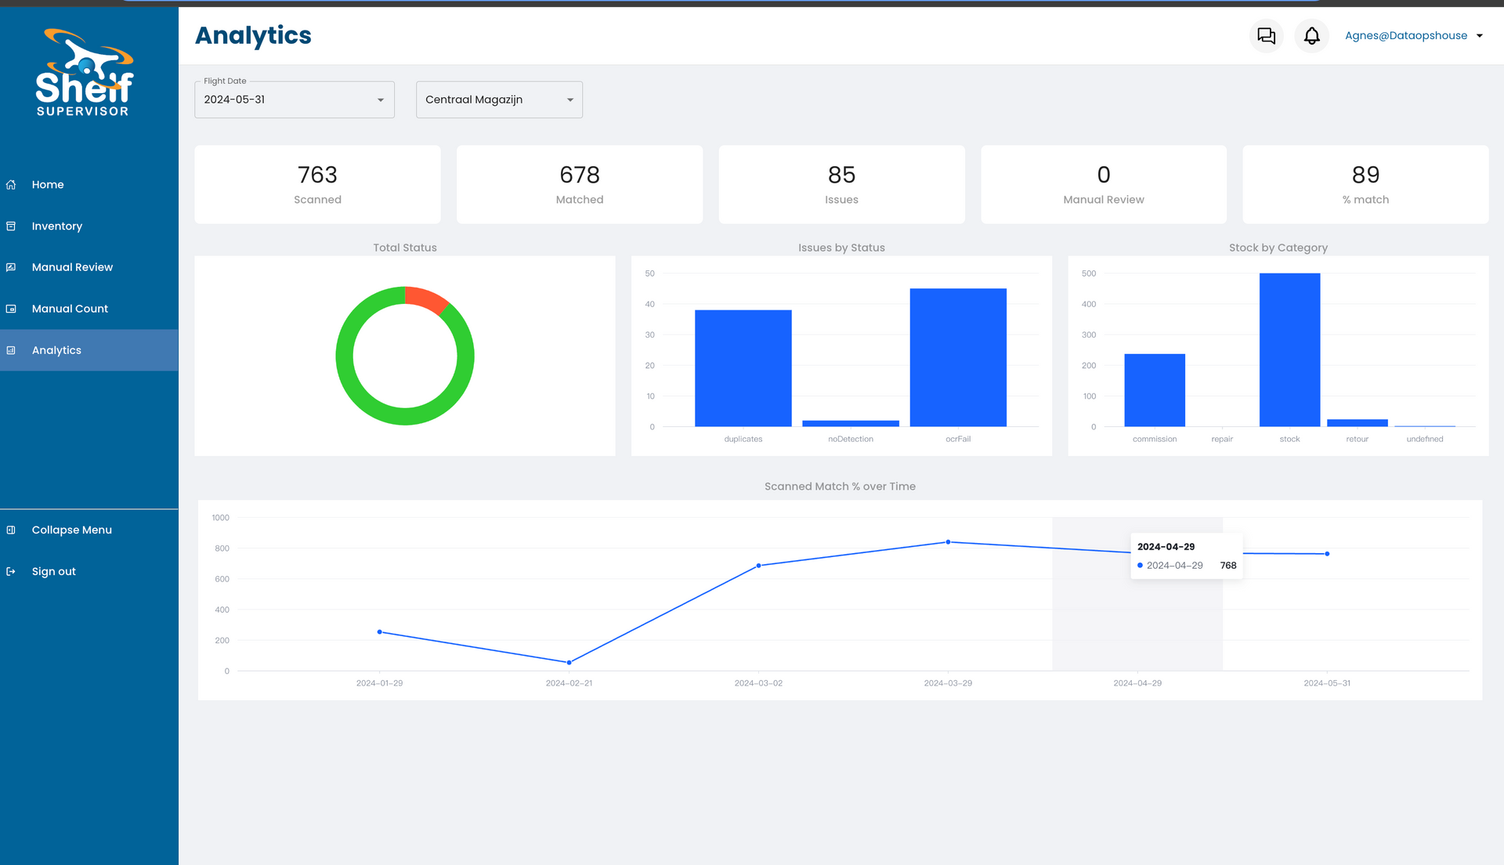Click the notifications bell icon
The width and height of the screenshot is (1504, 865).
click(x=1311, y=36)
